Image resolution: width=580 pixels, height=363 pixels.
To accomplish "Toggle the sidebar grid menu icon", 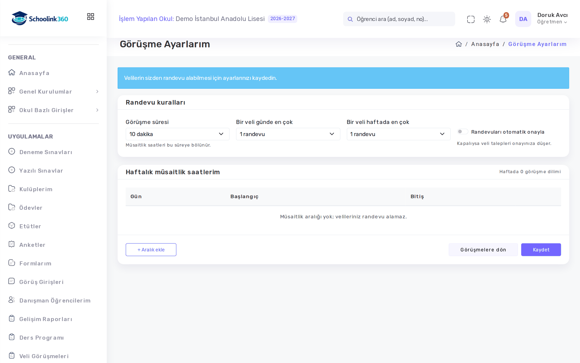I will click(90, 17).
